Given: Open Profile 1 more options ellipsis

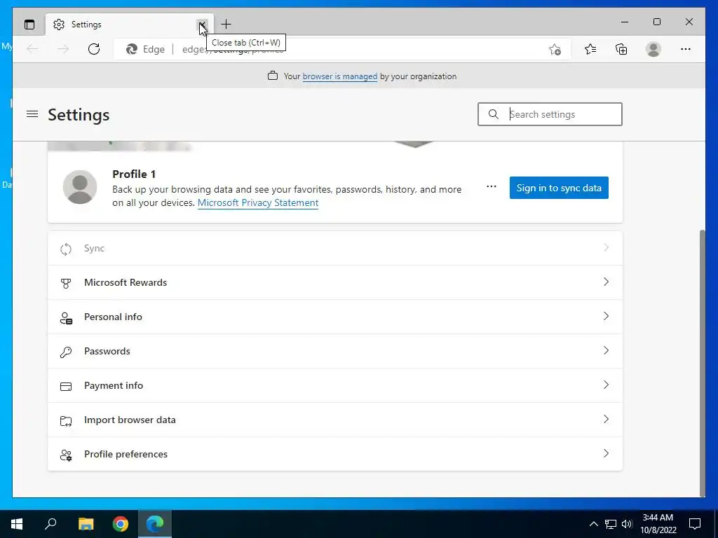Looking at the screenshot, I should coord(492,186).
